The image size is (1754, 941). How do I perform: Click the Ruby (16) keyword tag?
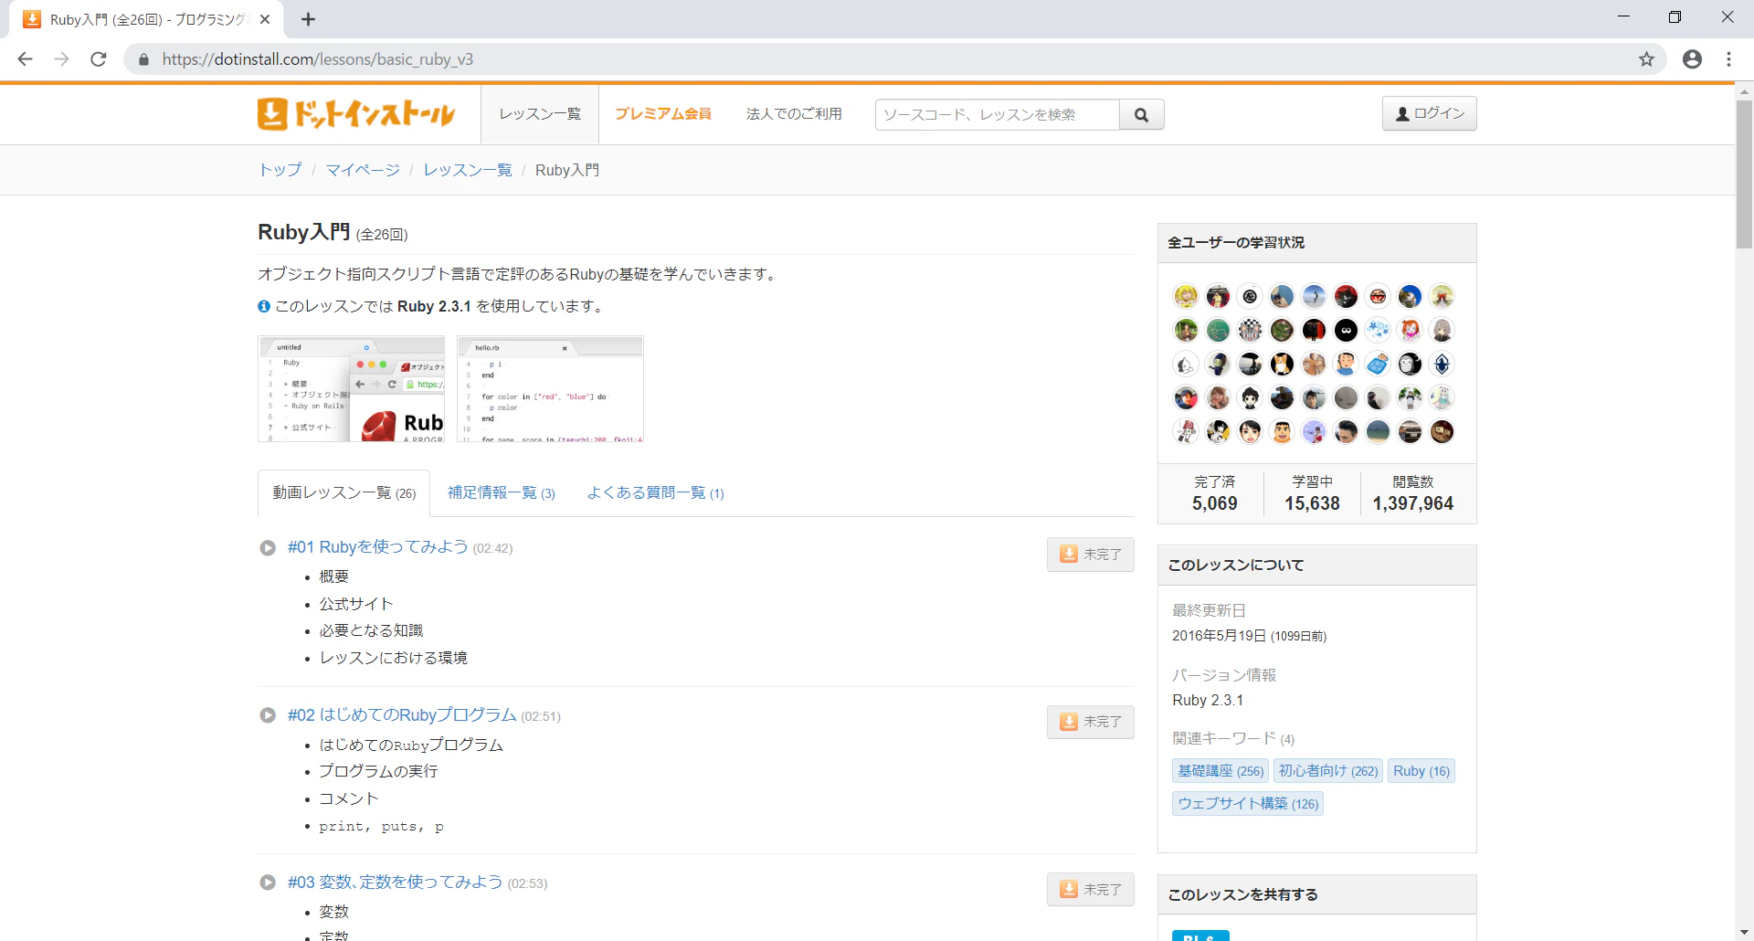click(x=1420, y=770)
